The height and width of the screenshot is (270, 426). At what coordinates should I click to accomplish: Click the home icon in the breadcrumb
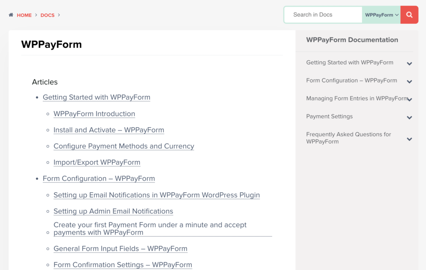pyautogui.click(x=11, y=15)
